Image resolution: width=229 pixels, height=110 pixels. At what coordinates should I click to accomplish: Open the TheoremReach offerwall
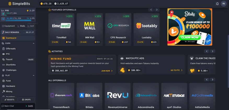pos(61,96)
